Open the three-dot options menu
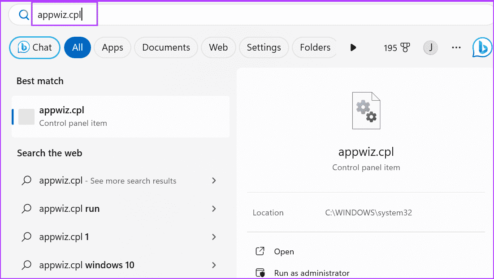This screenshot has height=279, width=494. 456,47
